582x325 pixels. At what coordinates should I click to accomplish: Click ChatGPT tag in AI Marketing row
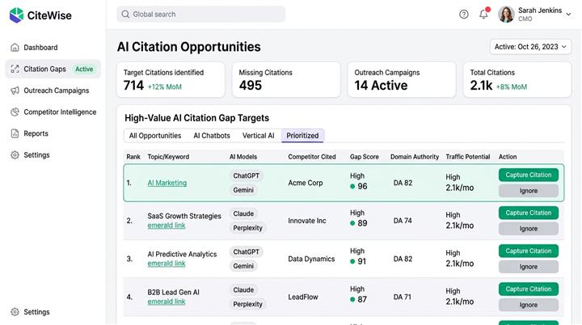point(246,175)
